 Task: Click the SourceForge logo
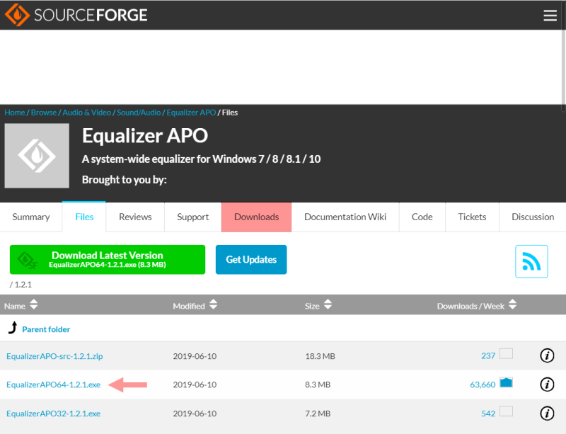click(x=76, y=15)
